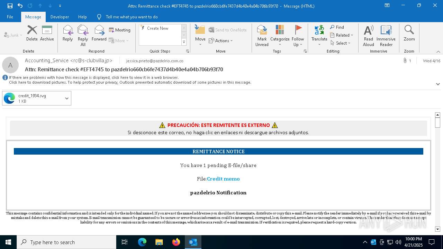The image size is (443, 249).
Task: Expand the Quick Steps gallery
Action: (x=184, y=42)
